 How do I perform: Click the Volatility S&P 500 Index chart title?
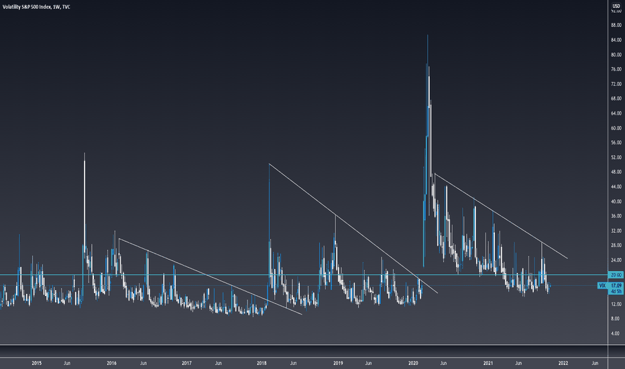click(36, 7)
